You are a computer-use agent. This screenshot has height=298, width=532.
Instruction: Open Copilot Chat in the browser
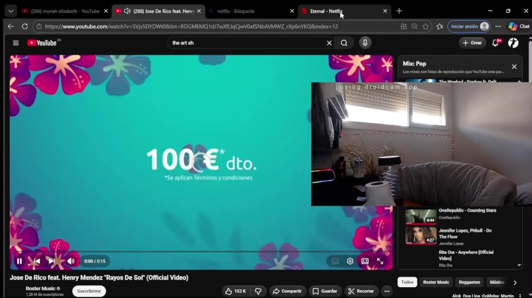[519, 26]
